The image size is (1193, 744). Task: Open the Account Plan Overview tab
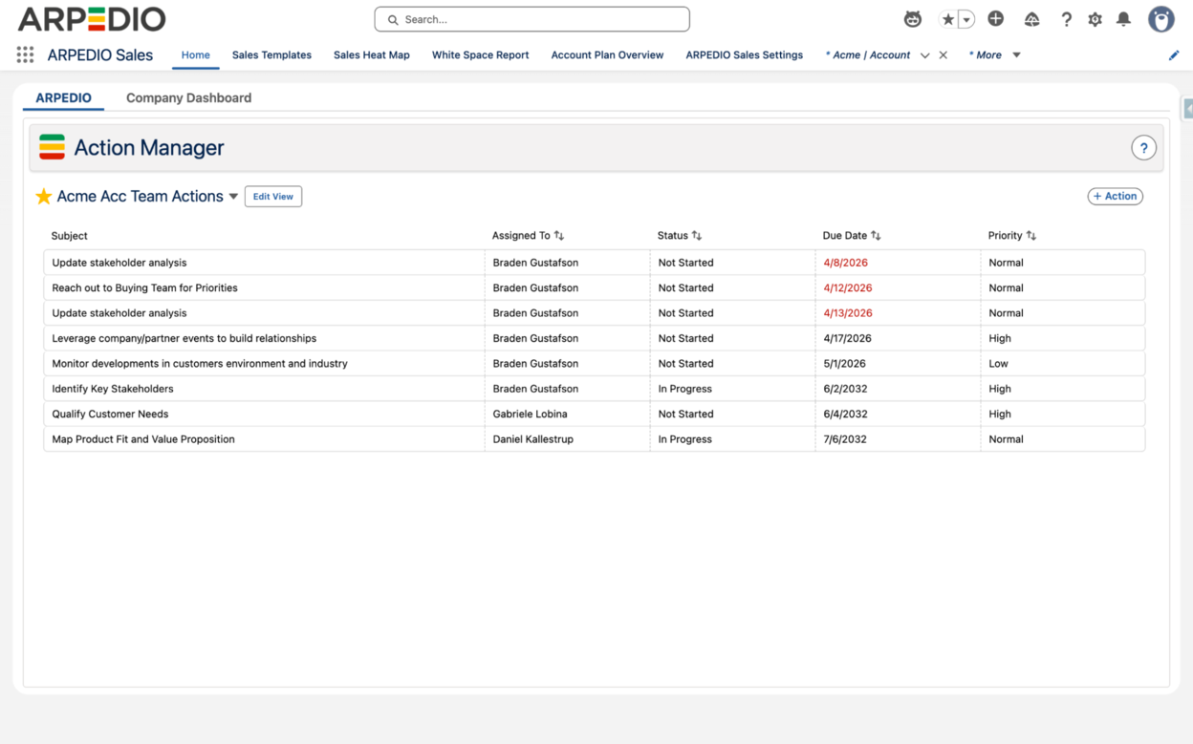(x=607, y=55)
